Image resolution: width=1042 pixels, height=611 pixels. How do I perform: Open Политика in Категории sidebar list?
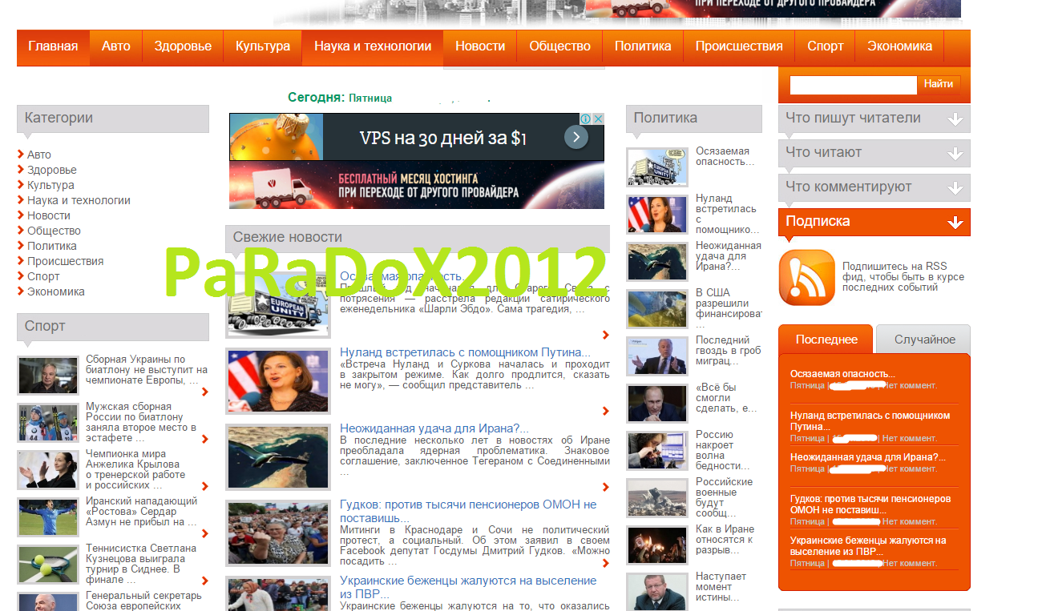coord(52,246)
